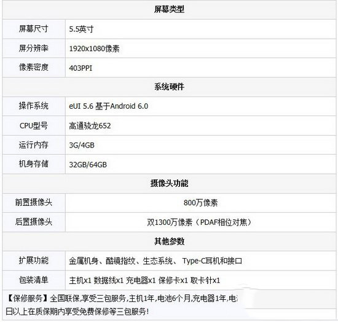This screenshot has height=322, width=338.
Task: Click the 403PPI value
Action: tap(81, 68)
